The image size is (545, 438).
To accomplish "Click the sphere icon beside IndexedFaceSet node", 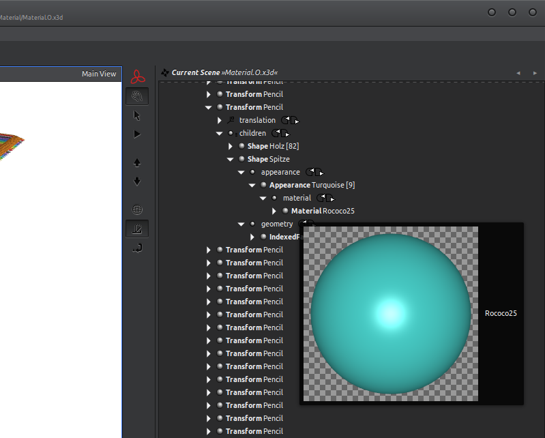I will tap(263, 237).
